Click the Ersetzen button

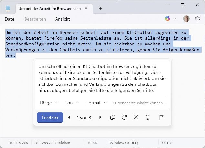click(x=50, y=117)
